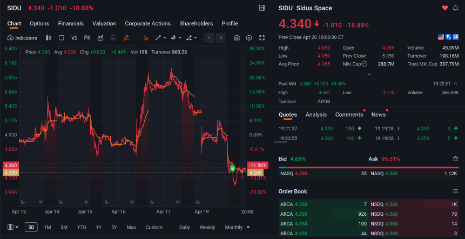Collapse the Post Mkt section chevron

tap(456, 84)
